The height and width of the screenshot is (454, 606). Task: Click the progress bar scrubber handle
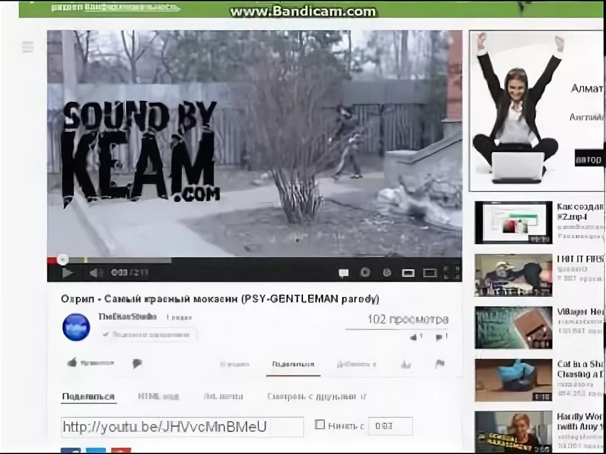coord(62,260)
